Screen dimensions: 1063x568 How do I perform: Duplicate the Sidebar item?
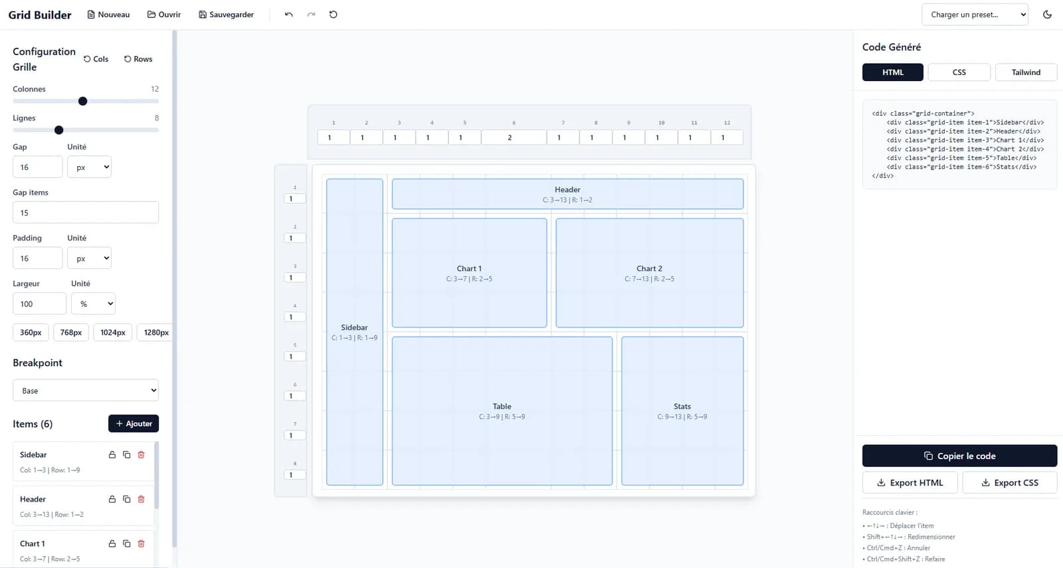[x=127, y=455]
